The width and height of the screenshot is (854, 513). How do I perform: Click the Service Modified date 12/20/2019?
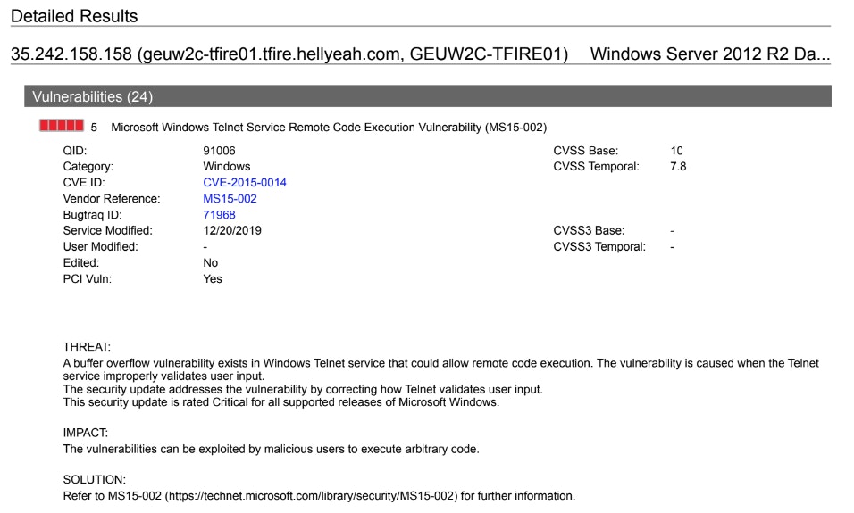(232, 231)
